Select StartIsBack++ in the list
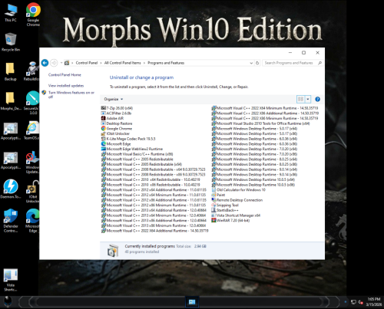The image size is (384, 309). point(225,210)
